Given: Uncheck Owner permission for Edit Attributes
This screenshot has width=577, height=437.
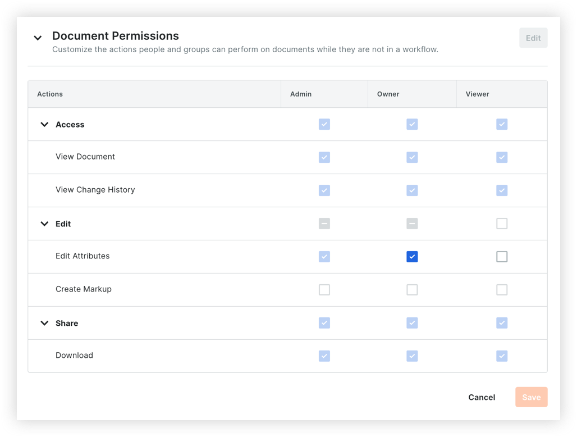Looking at the screenshot, I should tap(413, 257).
